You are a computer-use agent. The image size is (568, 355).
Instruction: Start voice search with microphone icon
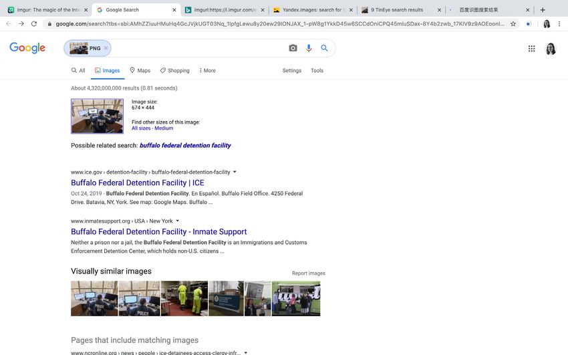308,48
